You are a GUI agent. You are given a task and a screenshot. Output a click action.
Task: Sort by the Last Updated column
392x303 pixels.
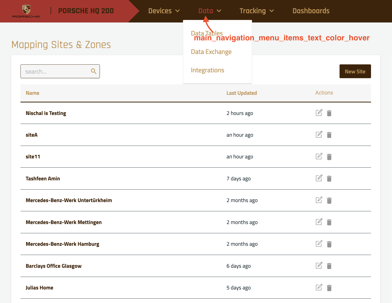pos(242,93)
